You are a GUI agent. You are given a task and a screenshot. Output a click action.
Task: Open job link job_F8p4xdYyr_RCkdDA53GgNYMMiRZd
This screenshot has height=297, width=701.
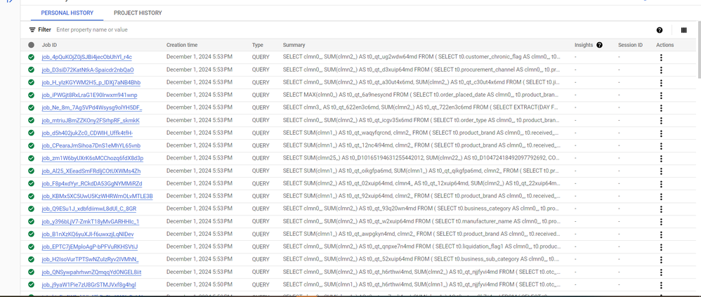coord(92,183)
